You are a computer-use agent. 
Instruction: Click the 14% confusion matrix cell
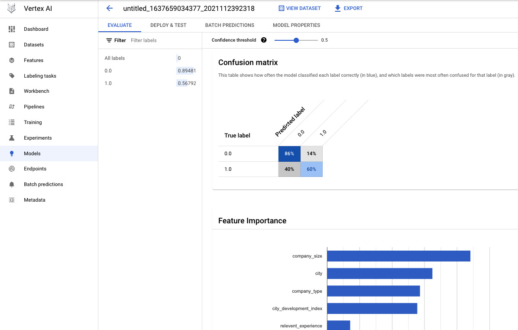(311, 154)
